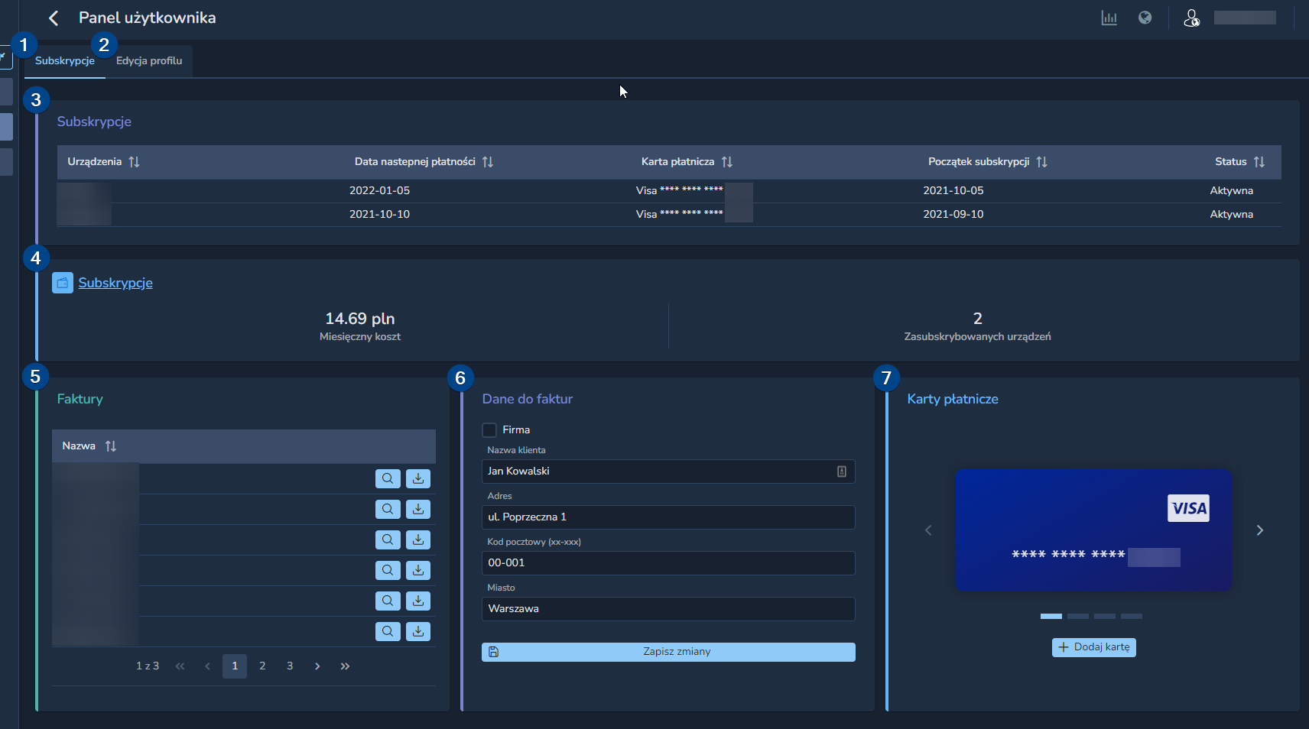Select fourth carousel indicator

1132,616
